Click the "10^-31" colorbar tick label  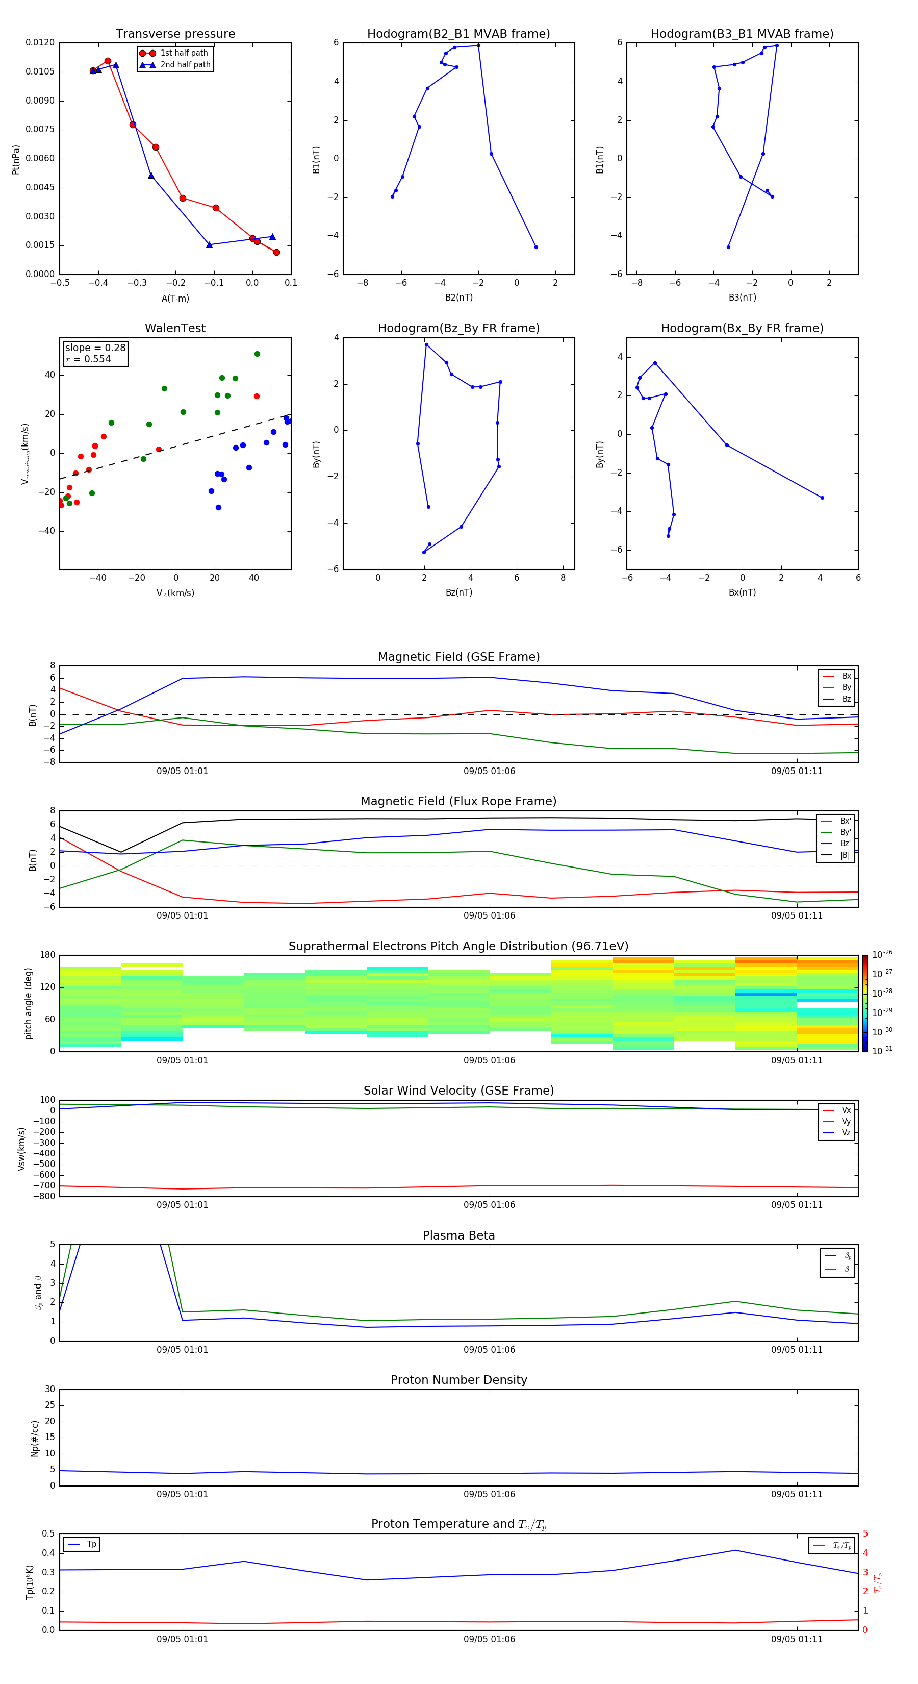882,1051
